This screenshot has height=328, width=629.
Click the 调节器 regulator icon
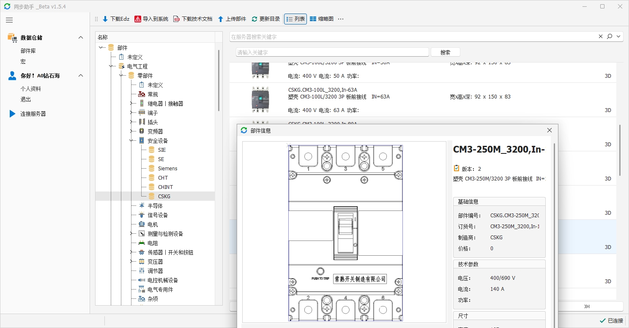coord(142,271)
